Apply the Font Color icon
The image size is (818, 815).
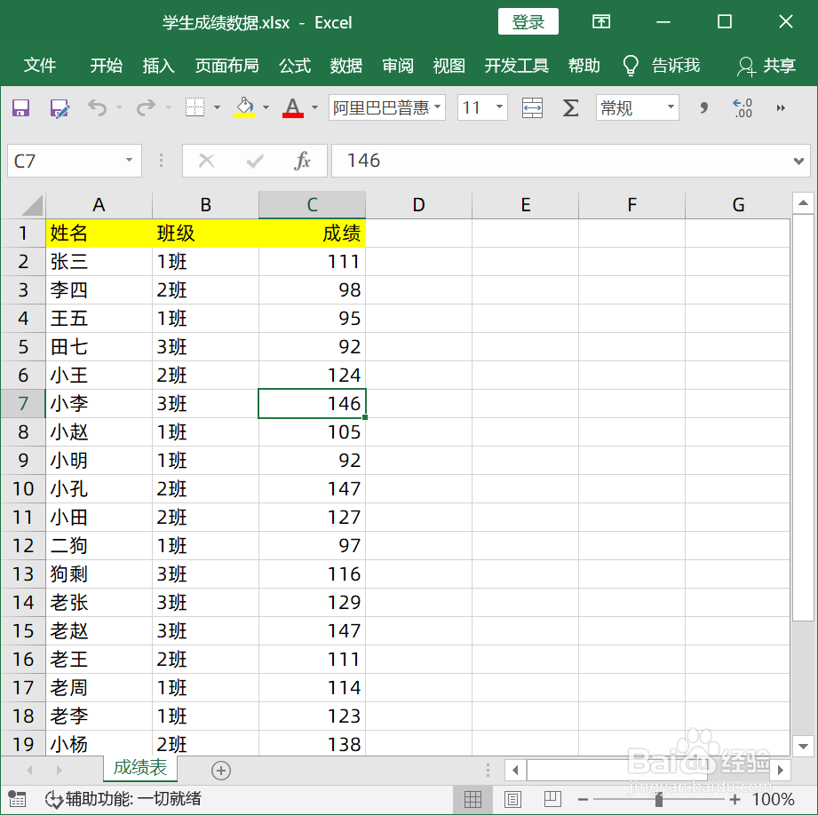(292, 107)
